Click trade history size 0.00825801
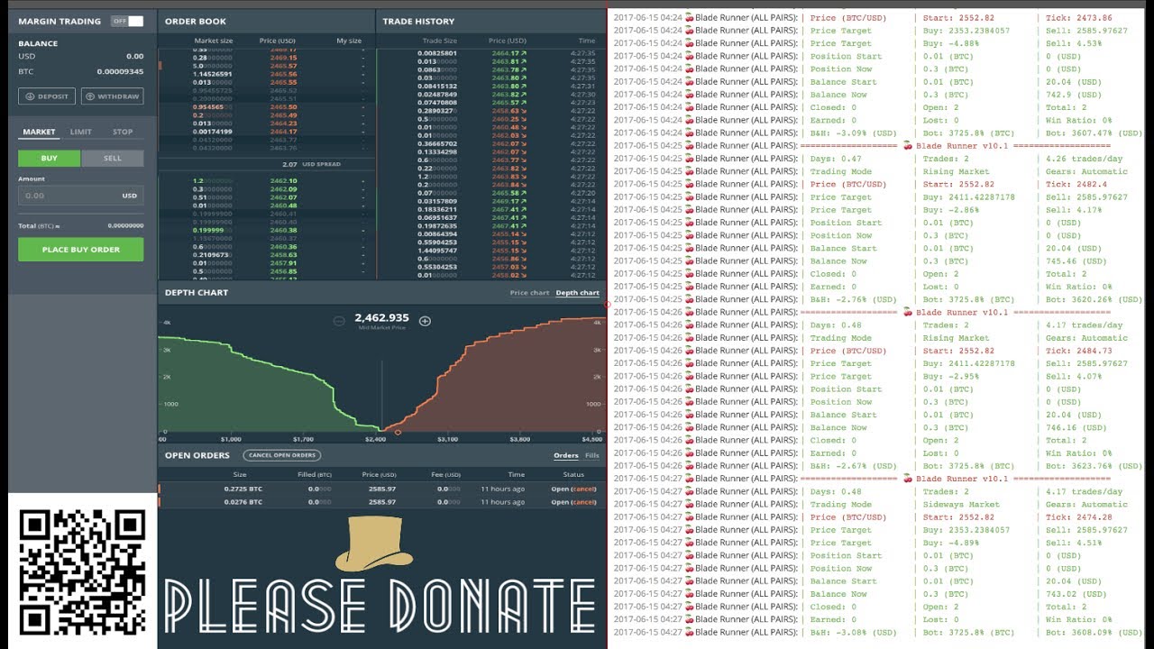The image size is (1154, 649). pos(437,53)
